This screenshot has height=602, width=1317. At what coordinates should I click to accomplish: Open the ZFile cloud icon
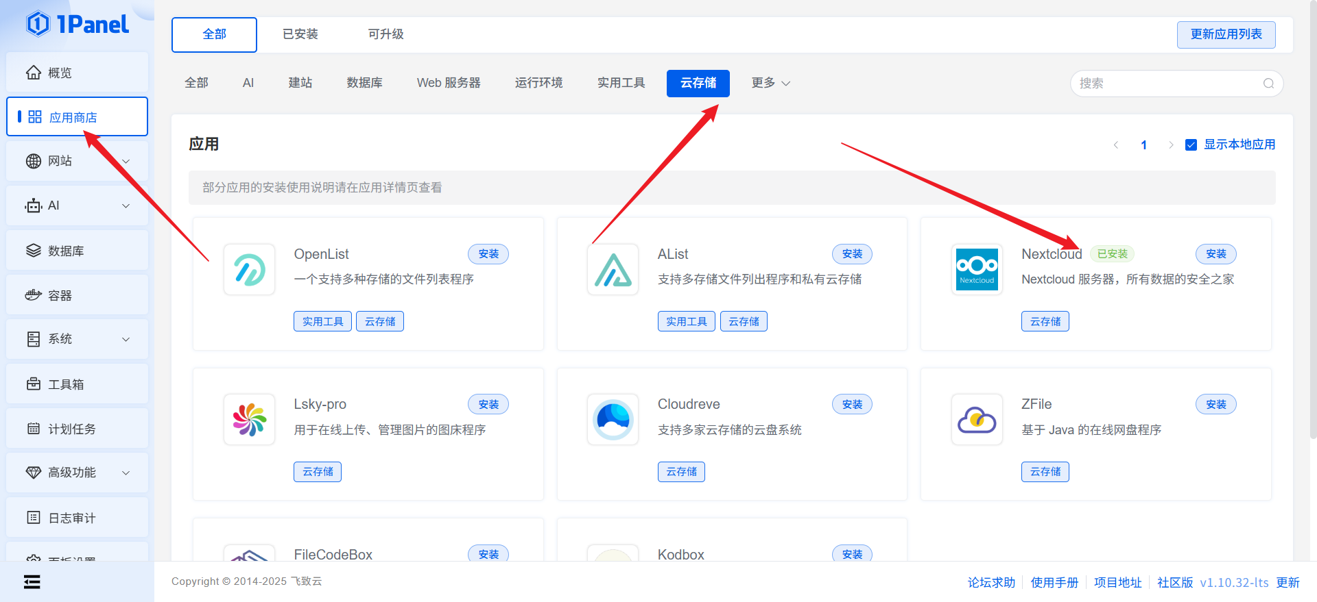[977, 420]
